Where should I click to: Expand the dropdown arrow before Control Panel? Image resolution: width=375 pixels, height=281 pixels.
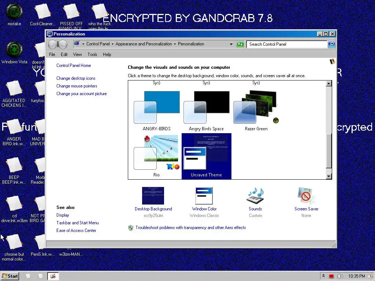(83, 44)
